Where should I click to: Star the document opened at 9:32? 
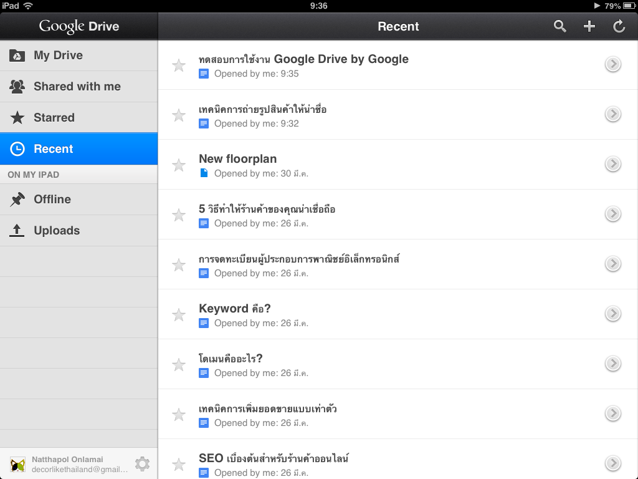coord(179,115)
